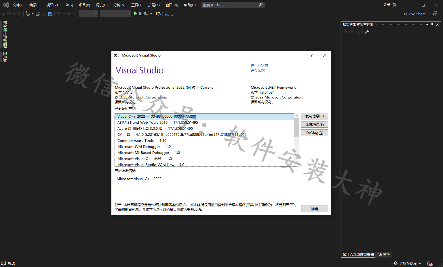443x267 pixels.
Task: Switch to the 解决方案资源管理器 bottom tab
Action: pyautogui.click(x=358, y=255)
